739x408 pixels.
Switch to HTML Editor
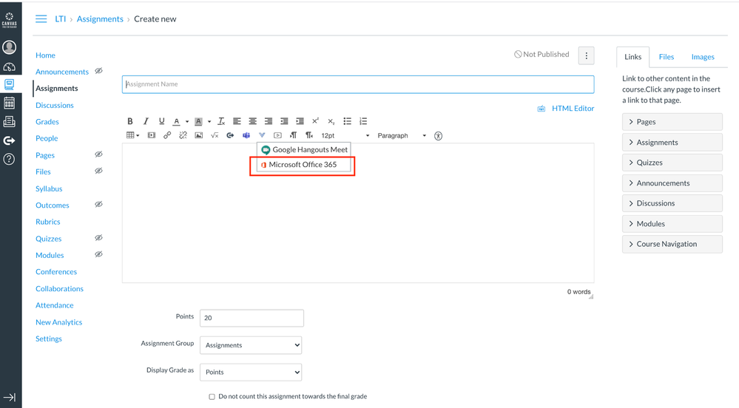[x=572, y=109]
